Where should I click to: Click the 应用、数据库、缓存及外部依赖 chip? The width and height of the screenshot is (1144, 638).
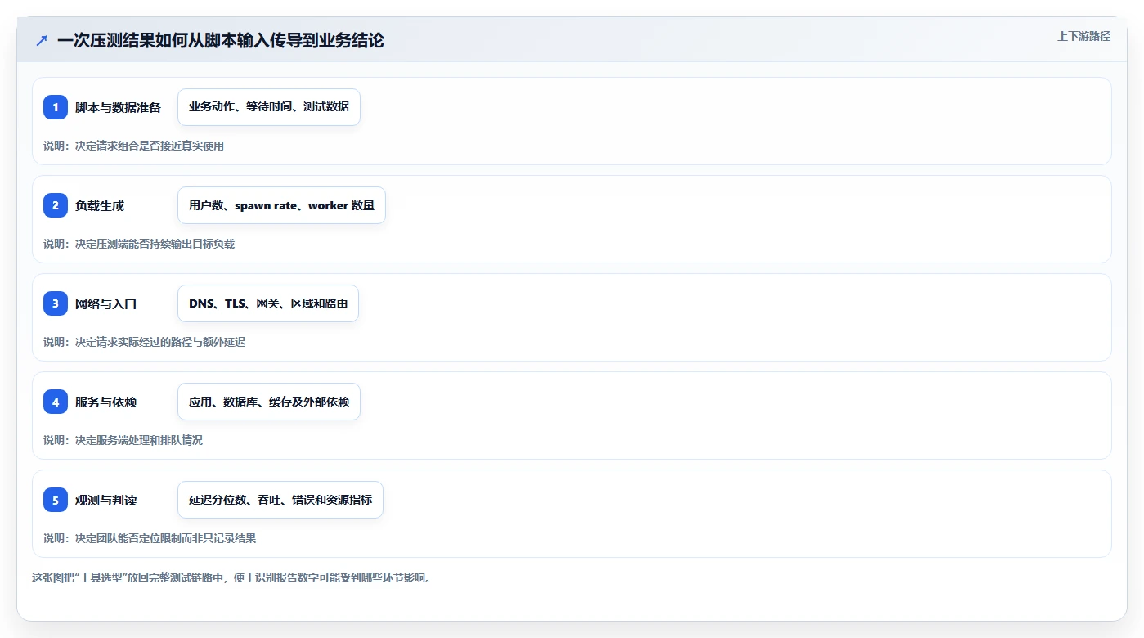click(269, 402)
